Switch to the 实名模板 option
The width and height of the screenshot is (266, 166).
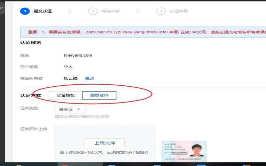(x=66, y=96)
